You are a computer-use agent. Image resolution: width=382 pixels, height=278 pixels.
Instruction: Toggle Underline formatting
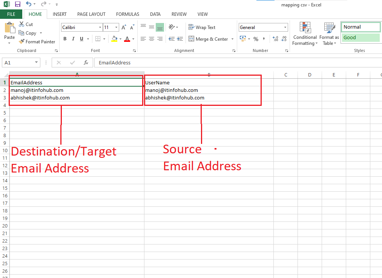(81, 39)
